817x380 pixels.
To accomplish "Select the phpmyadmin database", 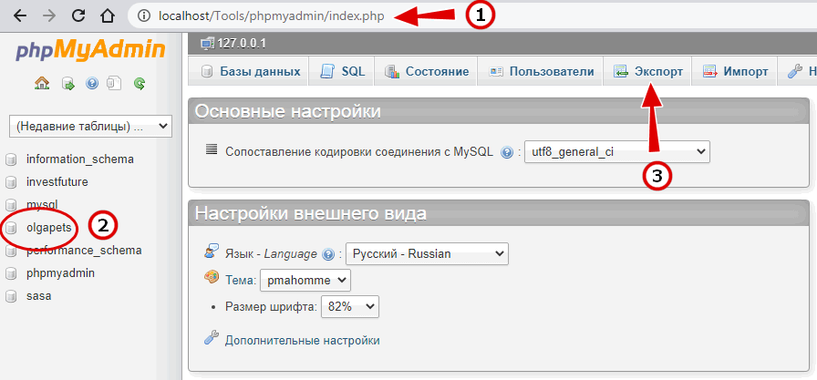I will (60, 273).
